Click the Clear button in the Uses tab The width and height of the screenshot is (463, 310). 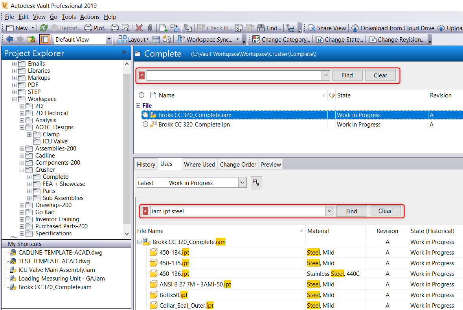pos(385,211)
